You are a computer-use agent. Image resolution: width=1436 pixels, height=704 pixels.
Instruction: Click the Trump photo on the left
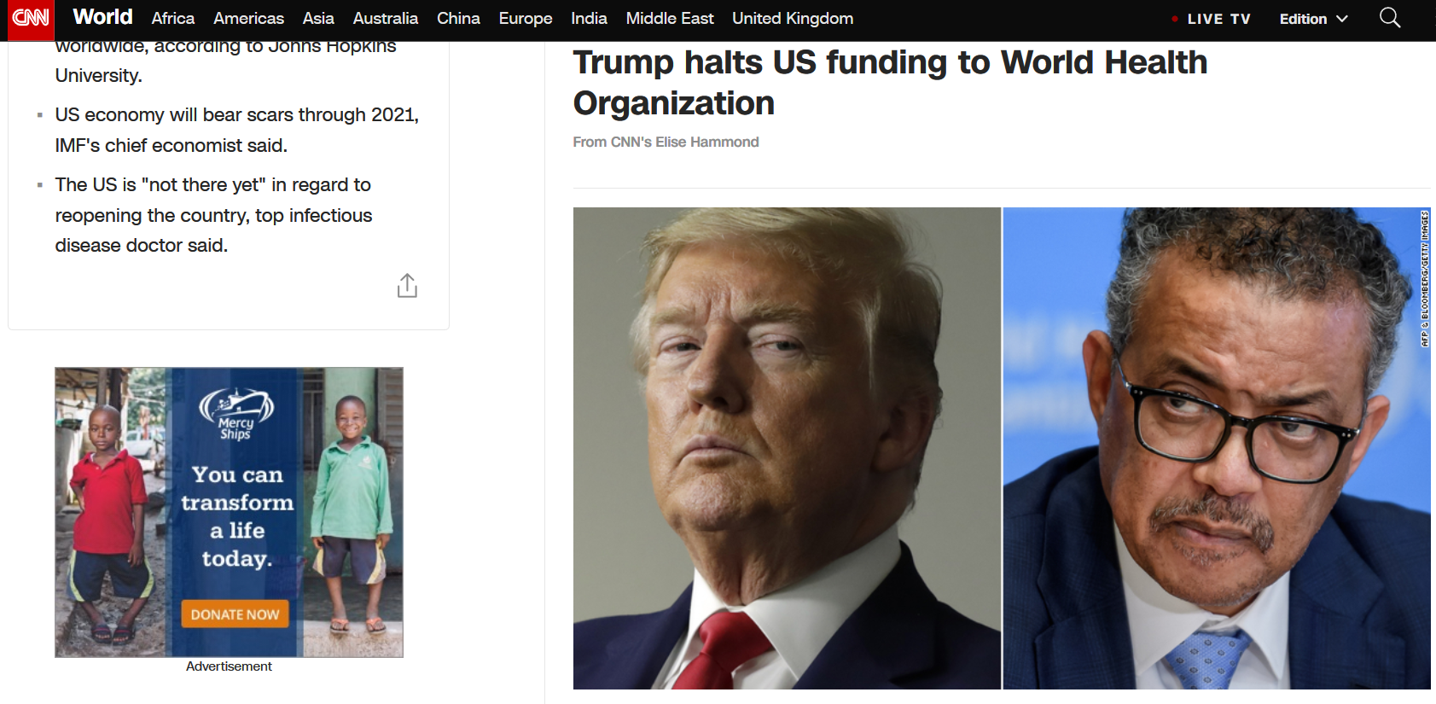tap(787, 448)
